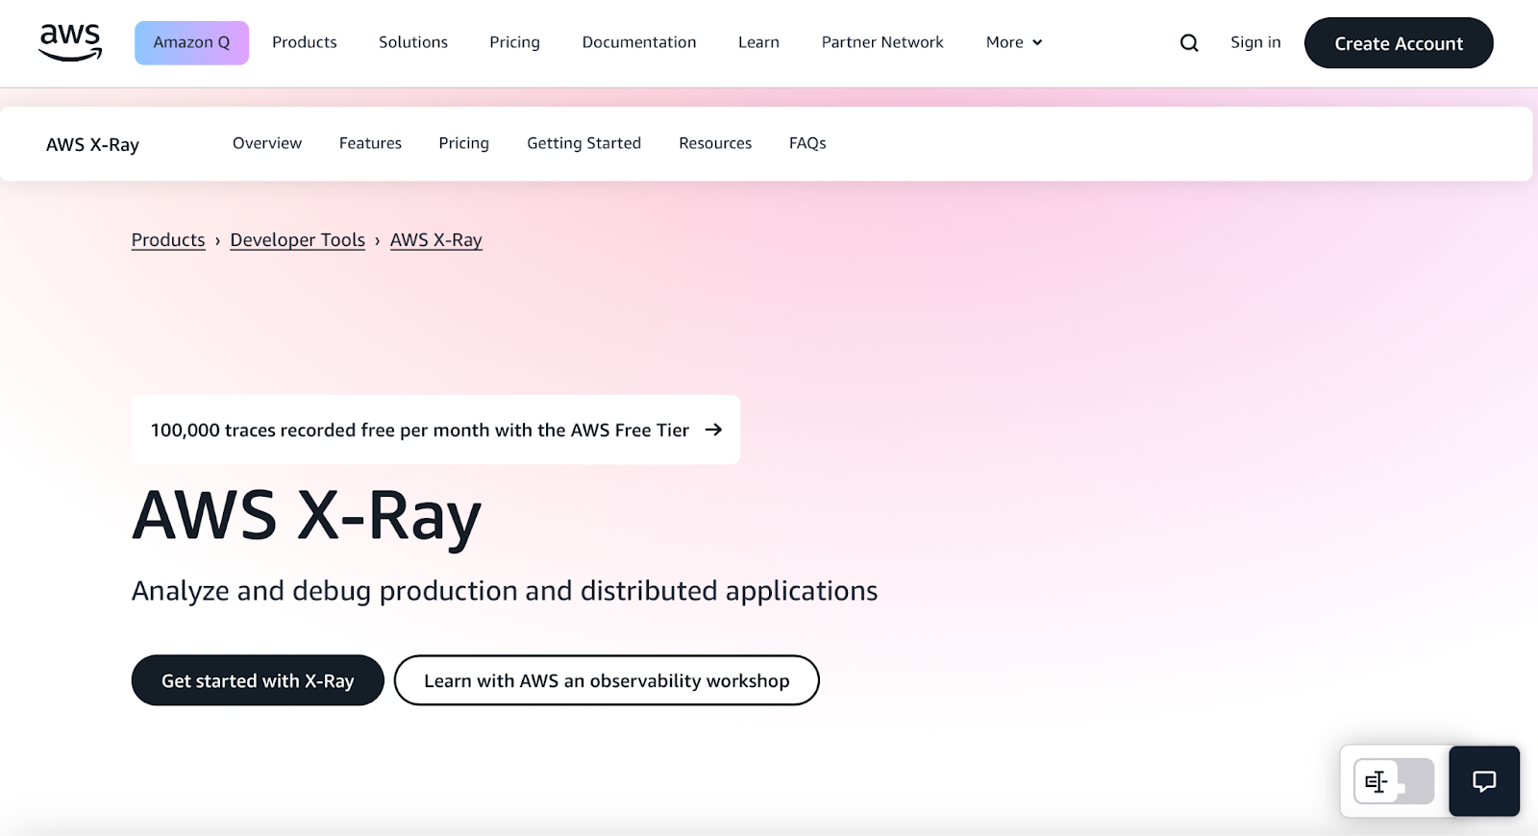Click the Create Account button

pyautogui.click(x=1399, y=43)
